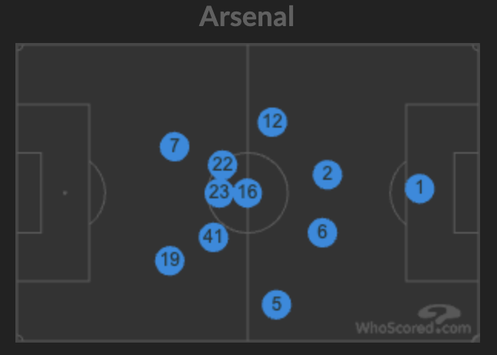The width and height of the screenshot is (497, 355).
Task: Click the Arsenal team title
Action: pyautogui.click(x=247, y=17)
